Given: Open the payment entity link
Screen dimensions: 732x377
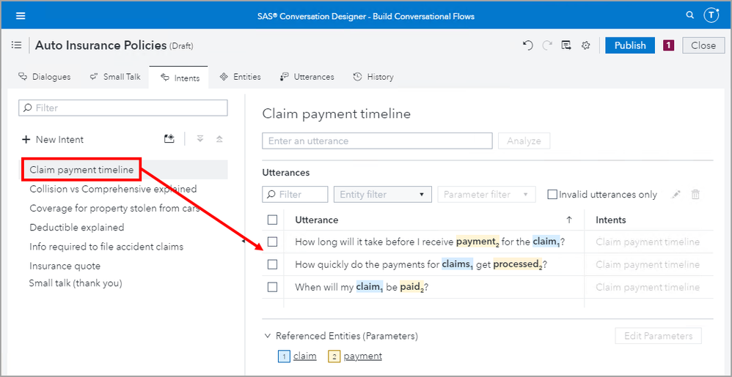Looking at the screenshot, I should pos(363,356).
